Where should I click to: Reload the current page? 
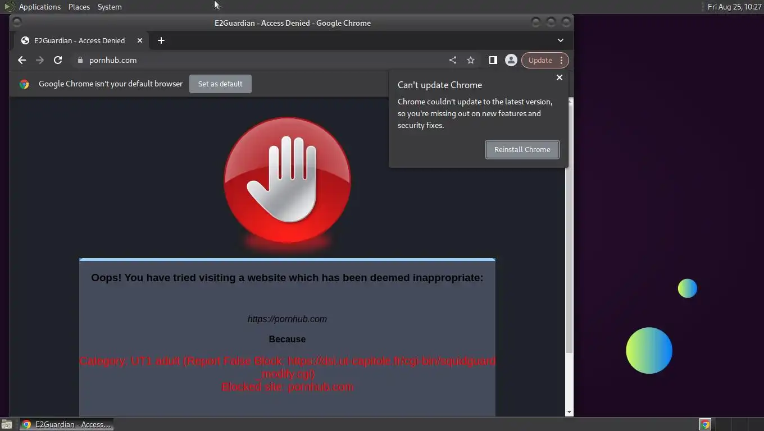tap(58, 60)
